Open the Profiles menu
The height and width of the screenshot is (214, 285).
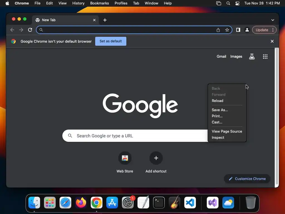click(x=121, y=3)
